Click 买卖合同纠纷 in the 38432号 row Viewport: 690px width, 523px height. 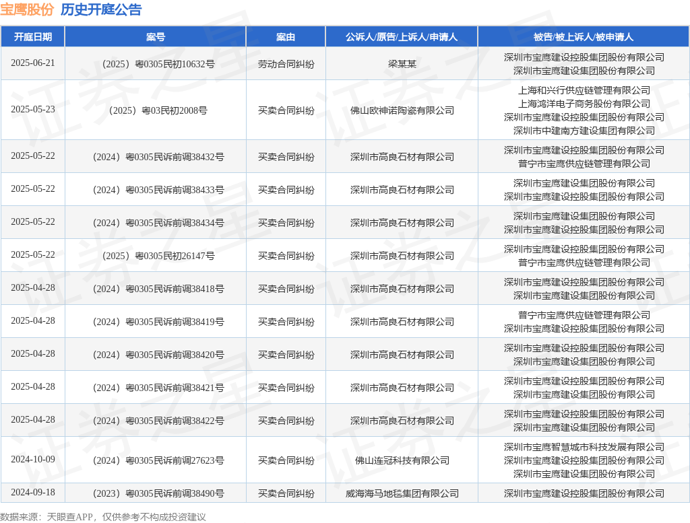click(x=286, y=157)
